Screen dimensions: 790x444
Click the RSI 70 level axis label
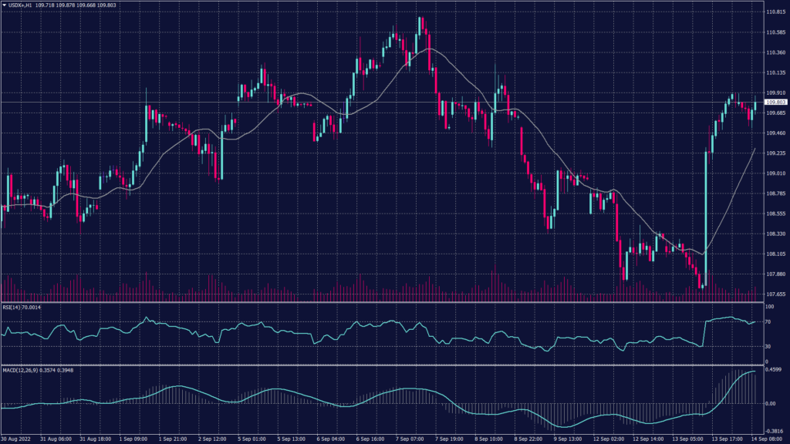tap(768, 321)
